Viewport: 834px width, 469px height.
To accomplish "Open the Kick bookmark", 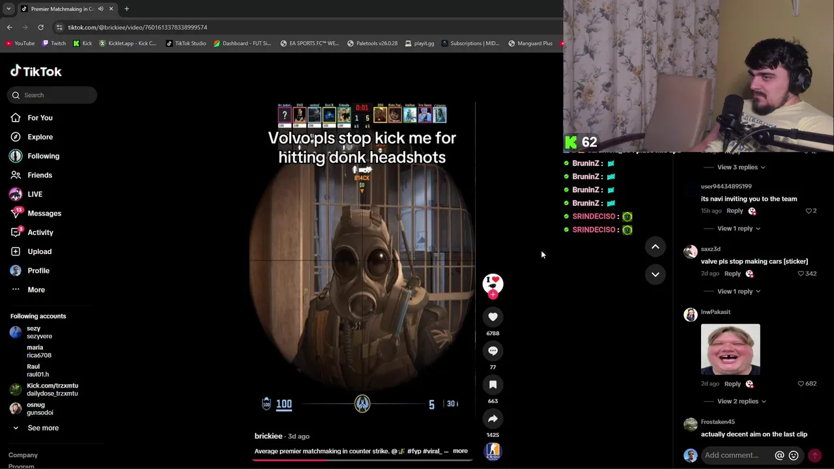I will [83, 44].
